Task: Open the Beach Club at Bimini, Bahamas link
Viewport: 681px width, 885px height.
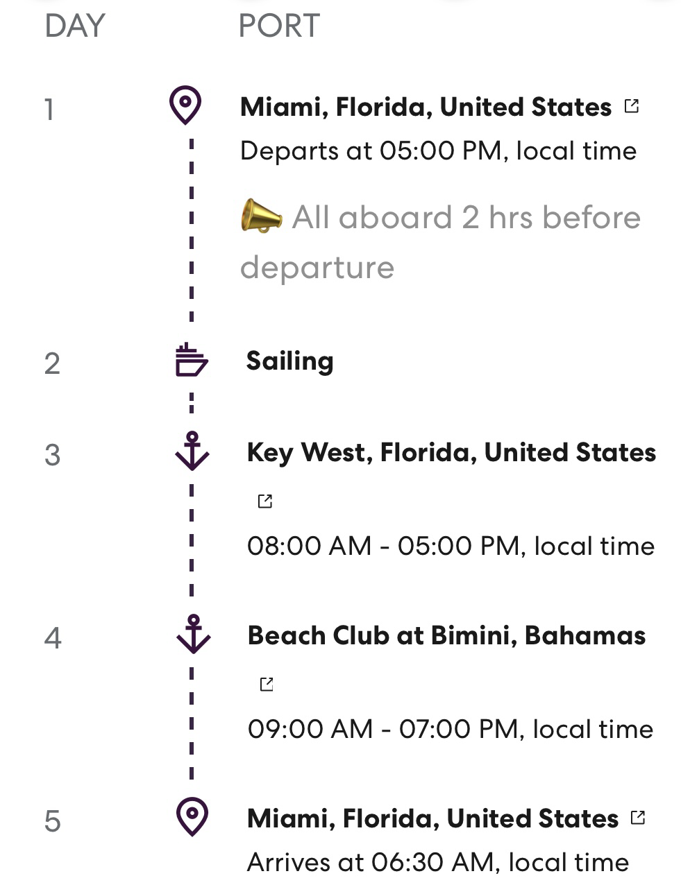Action: tap(446, 636)
